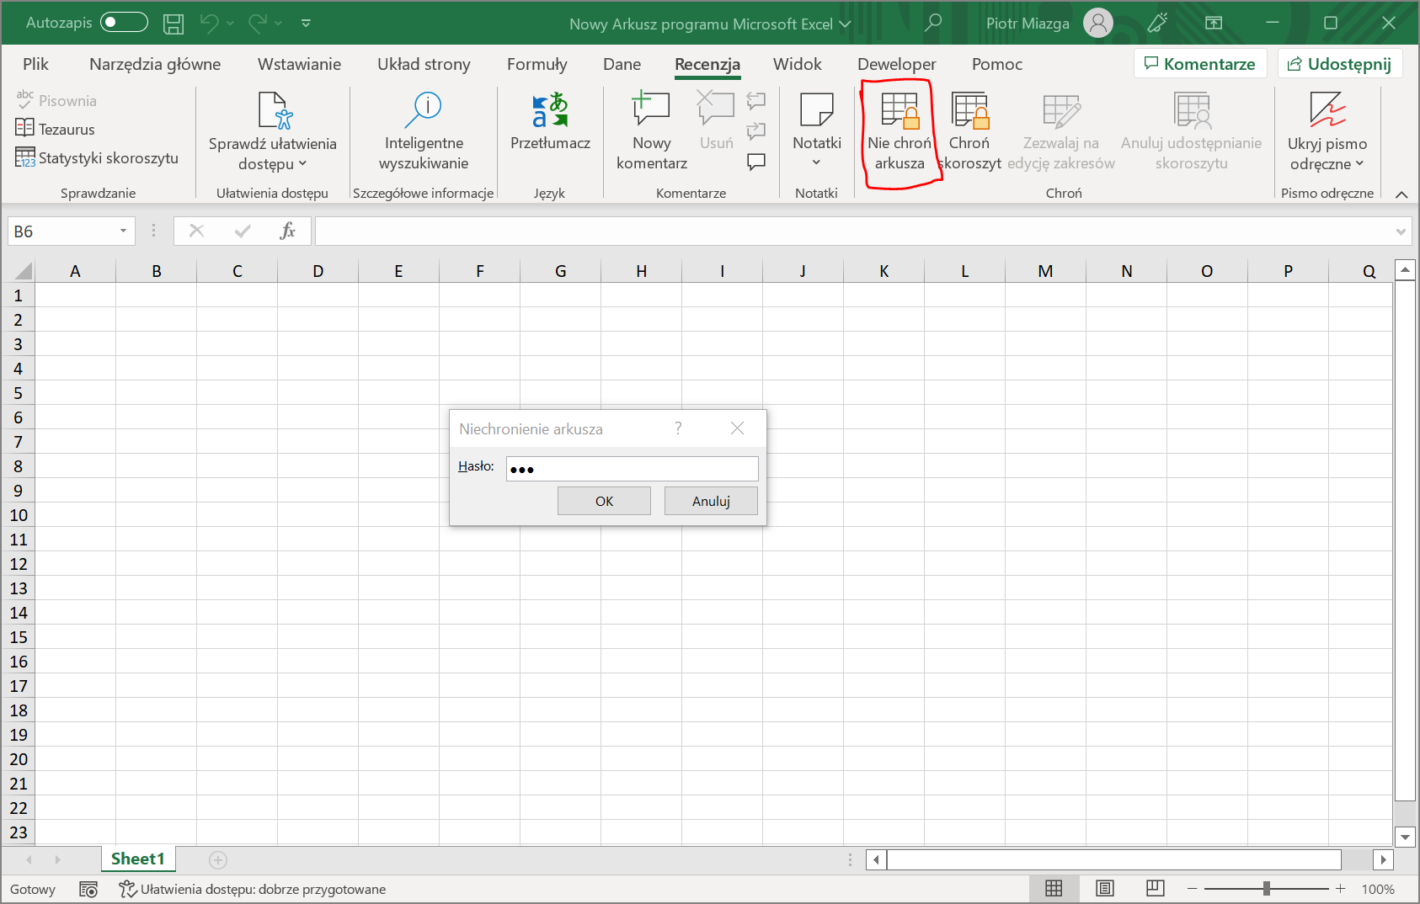The height and width of the screenshot is (904, 1420).
Task: Select the Sheet1 tab
Action: pos(137,859)
